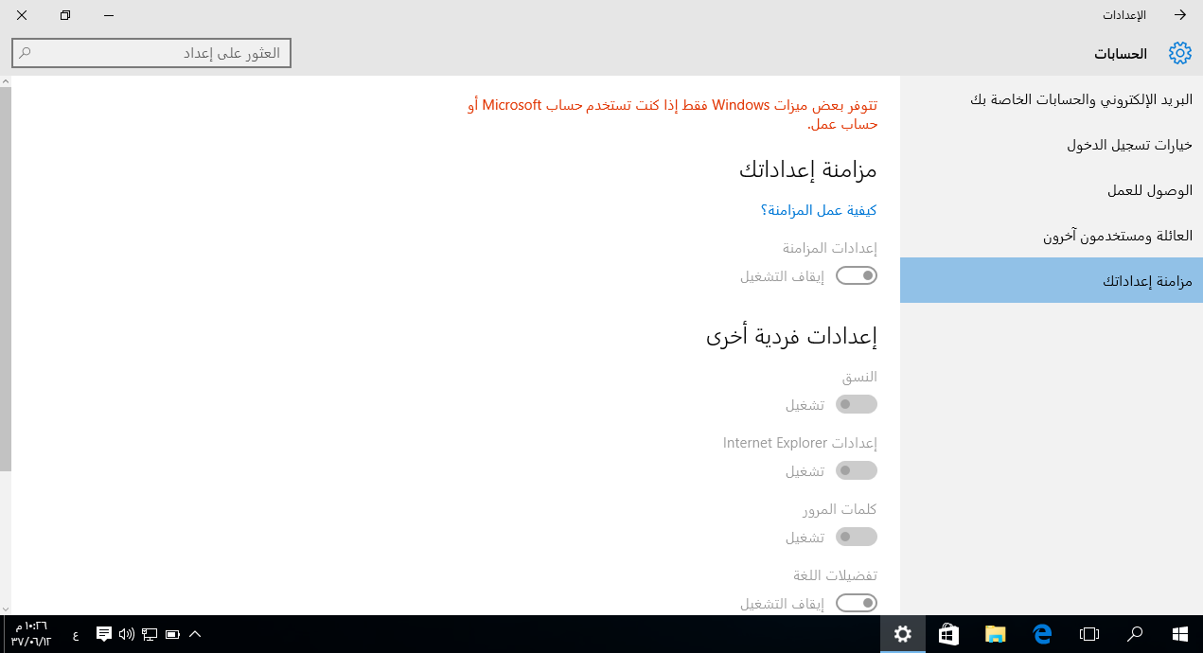Click the taskbar clock and date
The image size is (1203, 653).
pos(31,634)
